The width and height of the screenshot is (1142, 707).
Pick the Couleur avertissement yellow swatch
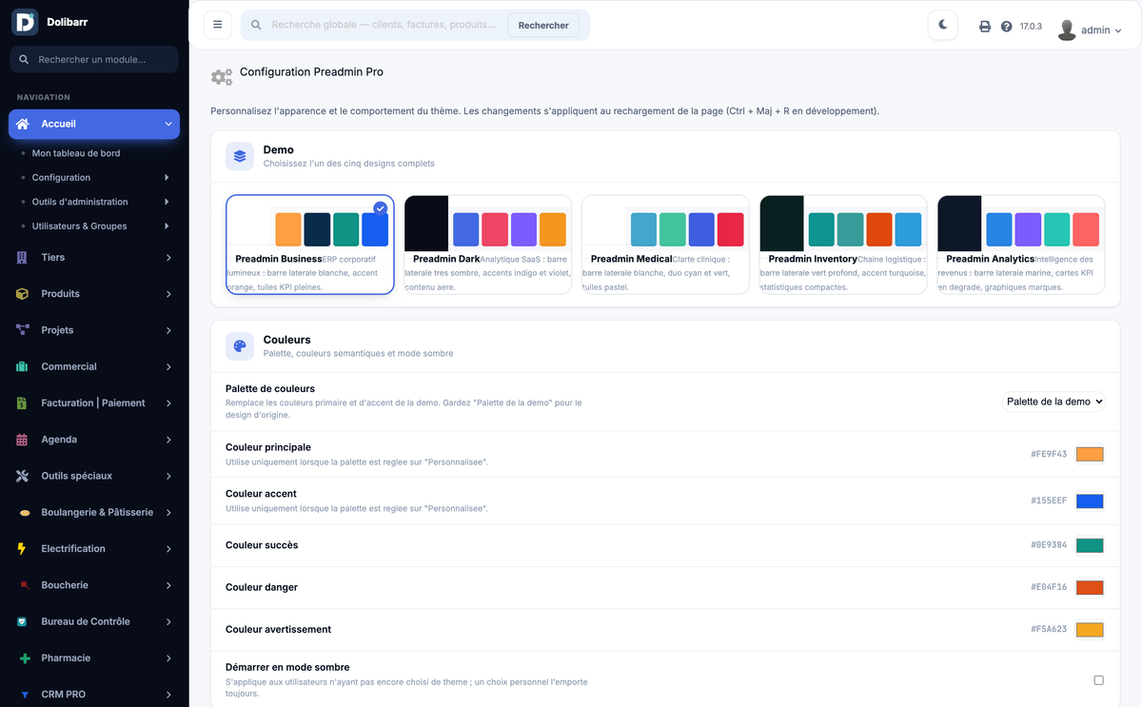tap(1090, 630)
